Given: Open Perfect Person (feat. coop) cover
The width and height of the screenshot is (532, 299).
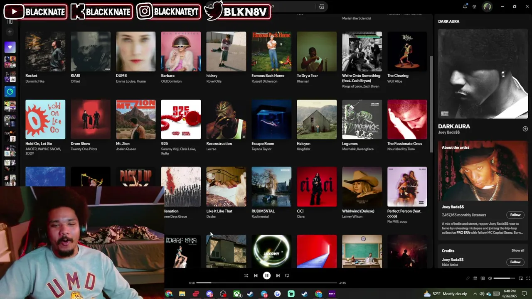Looking at the screenshot, I should click(x=407, y=187).
